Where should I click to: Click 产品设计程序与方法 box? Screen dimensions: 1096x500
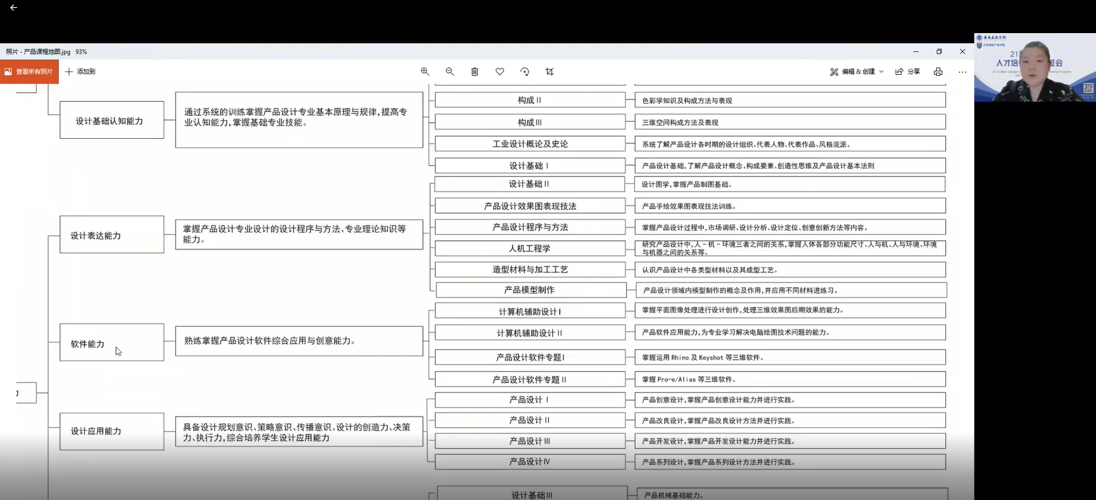point(530,227)
